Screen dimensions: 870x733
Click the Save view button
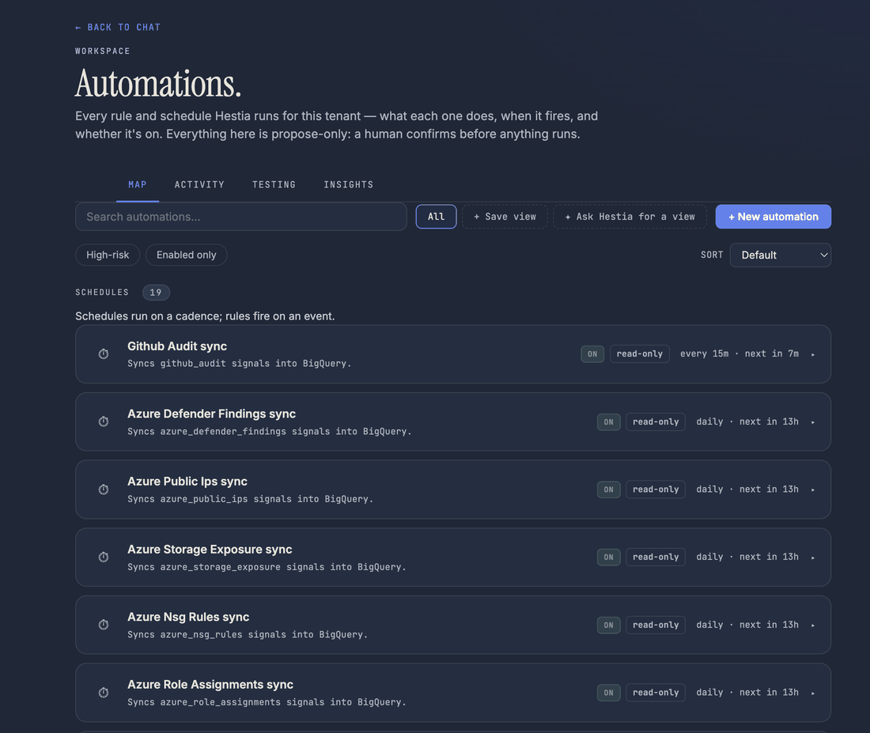tap(505, 217)
